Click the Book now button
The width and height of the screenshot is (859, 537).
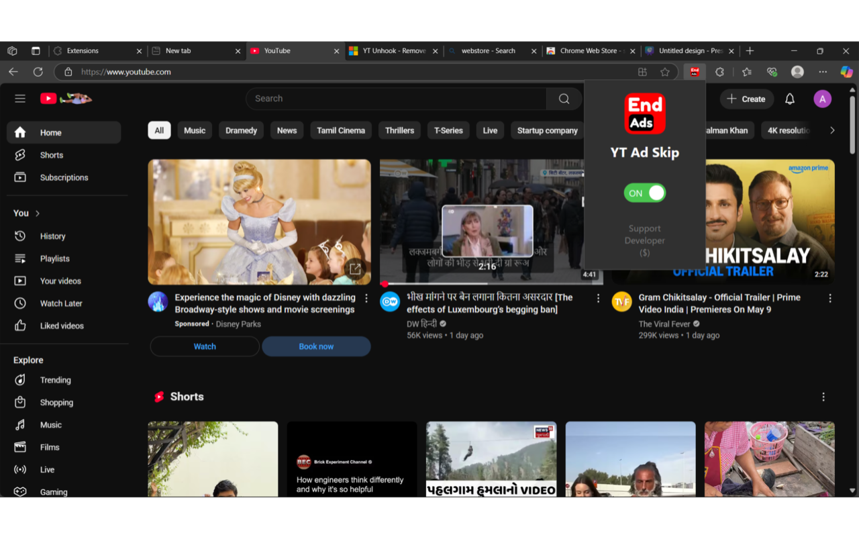tap(316, 346)
